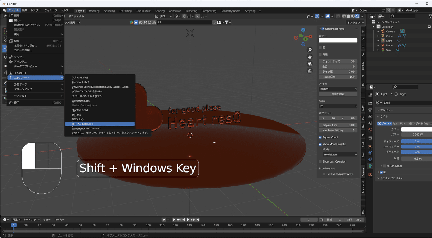Enable the カスタム距離 checkbox in light properties
Screen dimensions: 432x238
point(384,166)
